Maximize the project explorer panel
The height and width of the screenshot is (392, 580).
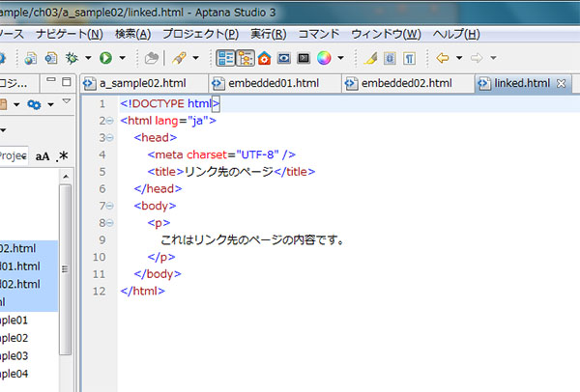[x=67, y=82]
